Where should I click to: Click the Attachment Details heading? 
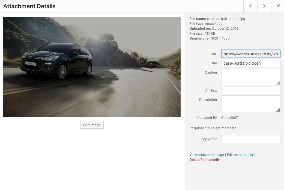click(29, 6)
